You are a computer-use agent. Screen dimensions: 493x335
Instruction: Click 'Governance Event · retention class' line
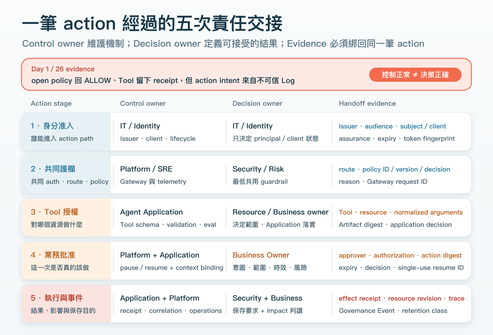click(393, 311)
